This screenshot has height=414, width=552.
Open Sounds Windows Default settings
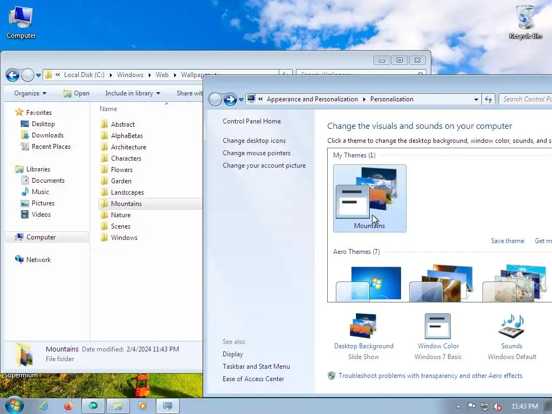(512, 337)
